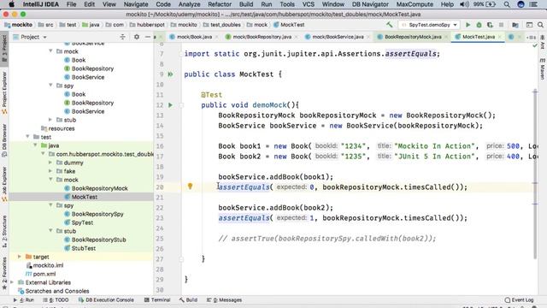Click the editor vertical scrollbar
Screen dimensions: 547x308
coord(535,175)
